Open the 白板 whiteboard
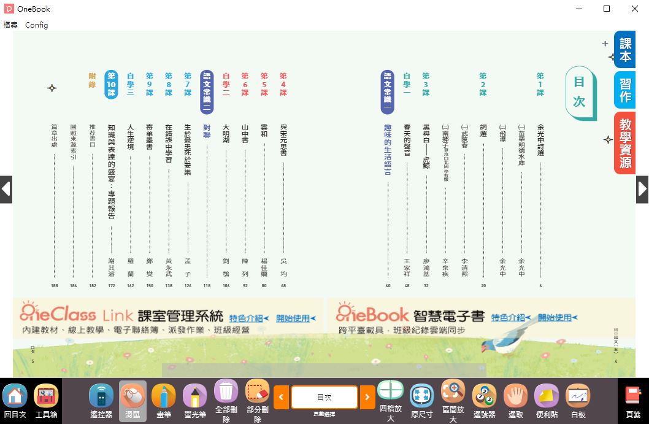Viewport: 649px width, 424px height. tap(578, 401)
